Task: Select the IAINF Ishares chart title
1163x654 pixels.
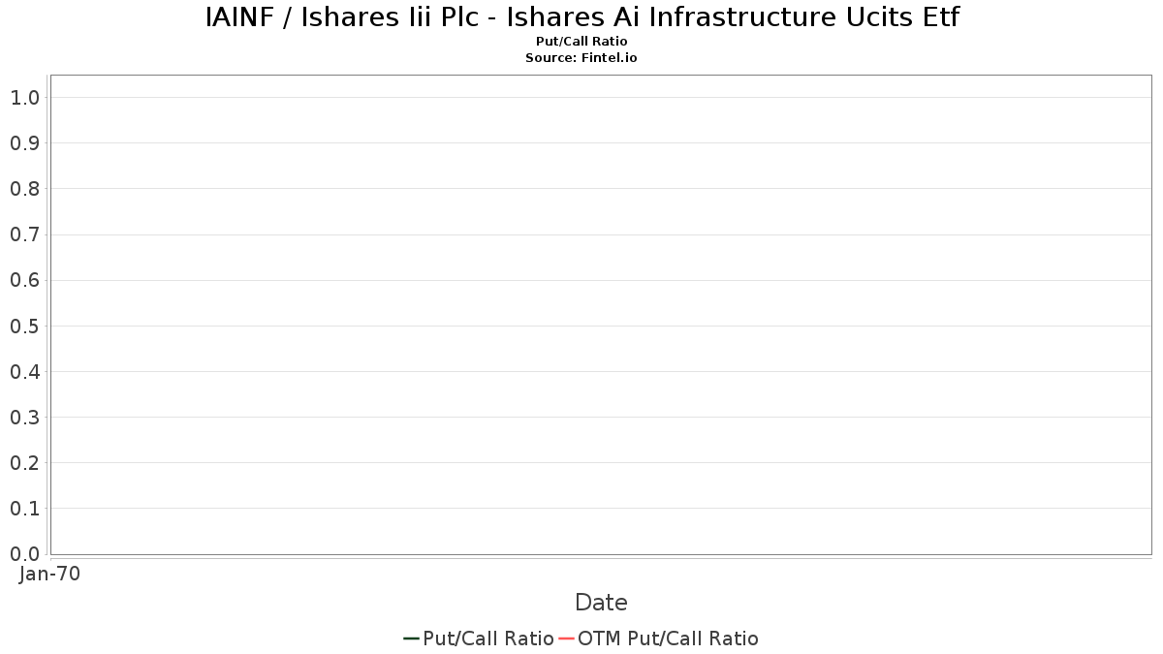Action: click(581, 17)
